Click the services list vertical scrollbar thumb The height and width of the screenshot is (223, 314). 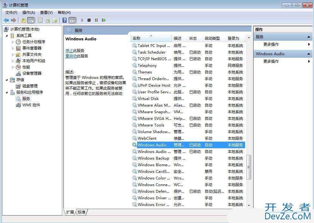pyautogui.click(x=249, y=167)
